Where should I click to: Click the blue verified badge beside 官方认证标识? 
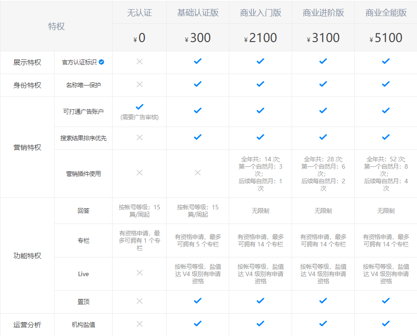(x=102, y=62)
